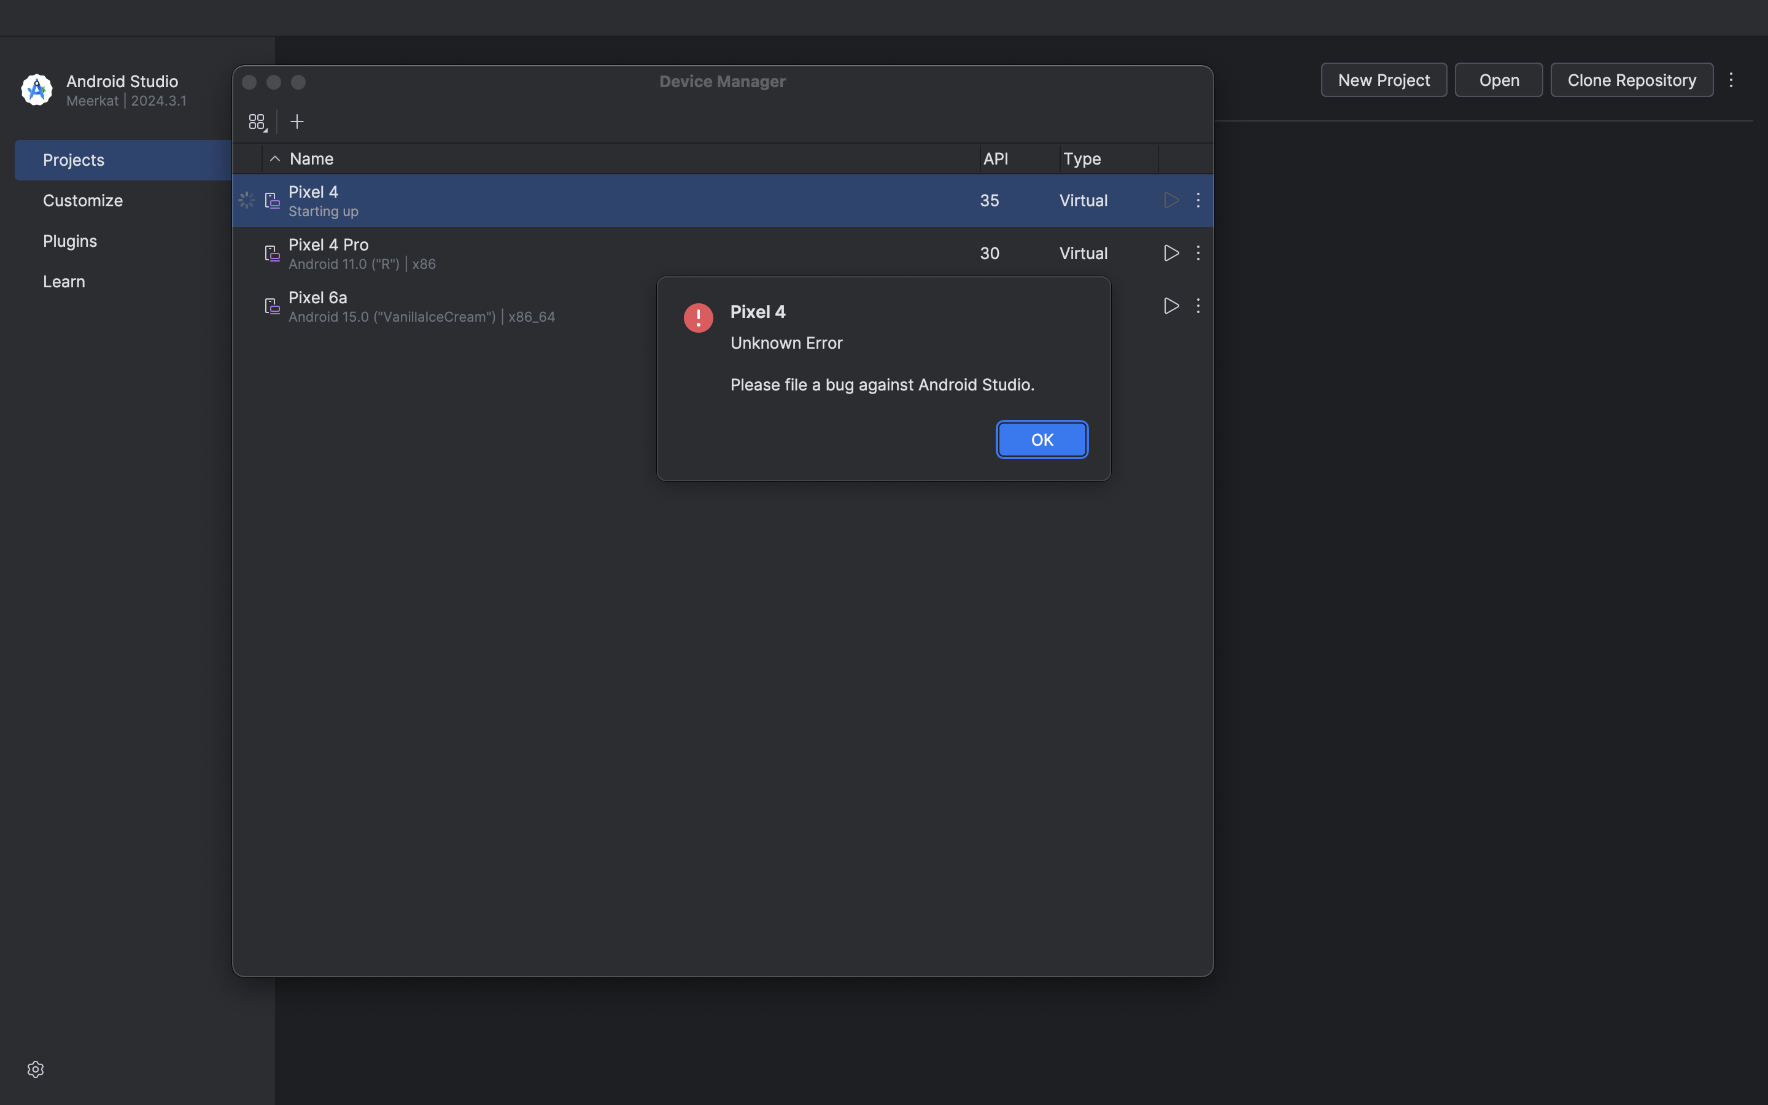This screenshot has height=1105, width=1768.
Task: Go to the Learn sidebar section
Action: (64, 281)
